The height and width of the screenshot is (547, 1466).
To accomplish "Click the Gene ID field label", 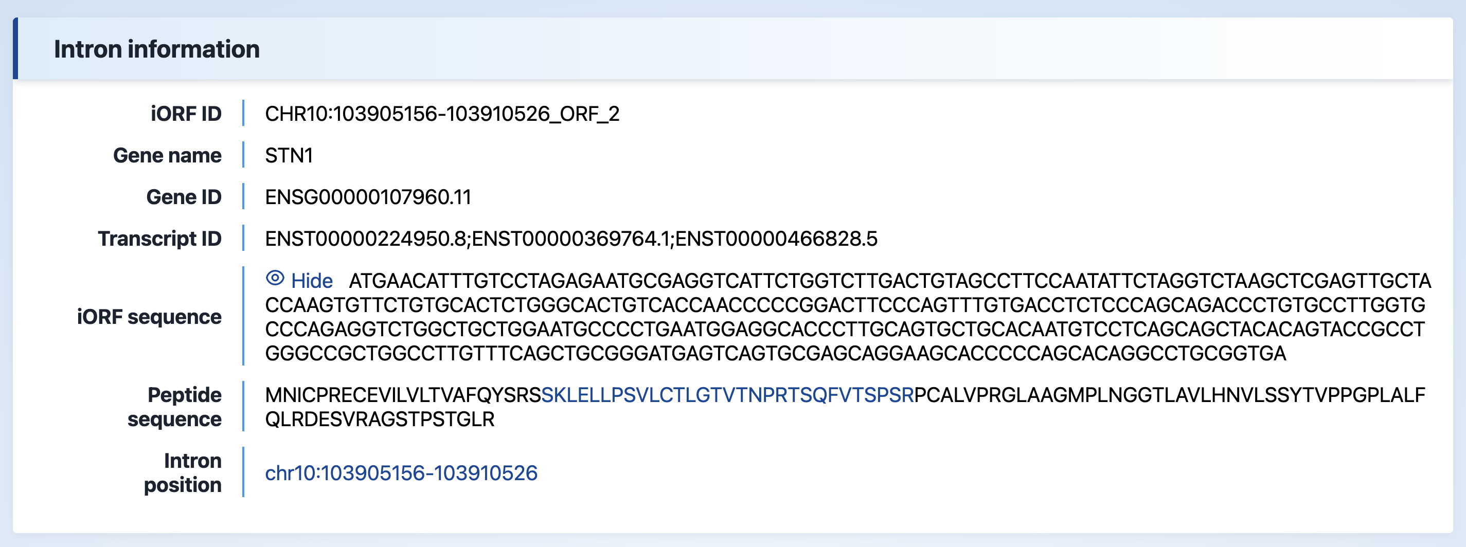I will click(183, 197).
